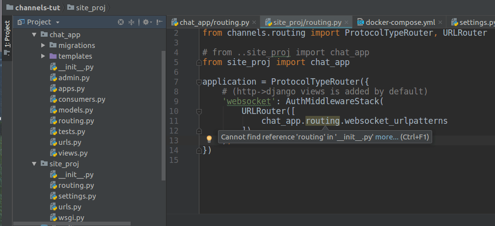Click the intention lightbulb icon
The width and height of the screenshot is (495, 226).
[x=209, y=138]
